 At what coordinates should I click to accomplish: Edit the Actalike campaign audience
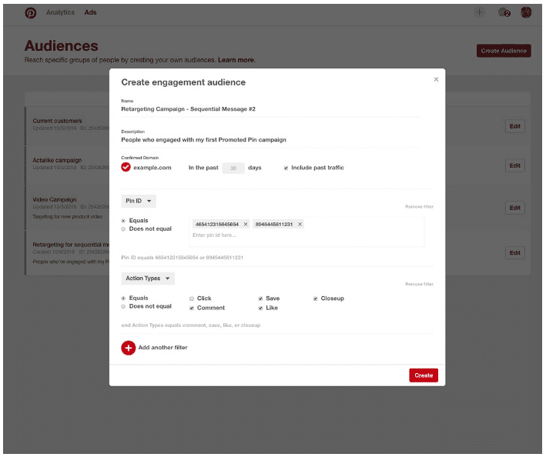514,165
